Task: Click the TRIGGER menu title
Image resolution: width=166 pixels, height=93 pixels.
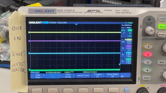Action: tap(35, 73)
